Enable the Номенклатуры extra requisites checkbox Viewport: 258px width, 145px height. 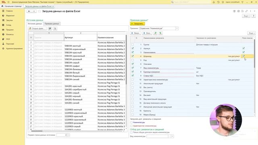coord(131,122)
